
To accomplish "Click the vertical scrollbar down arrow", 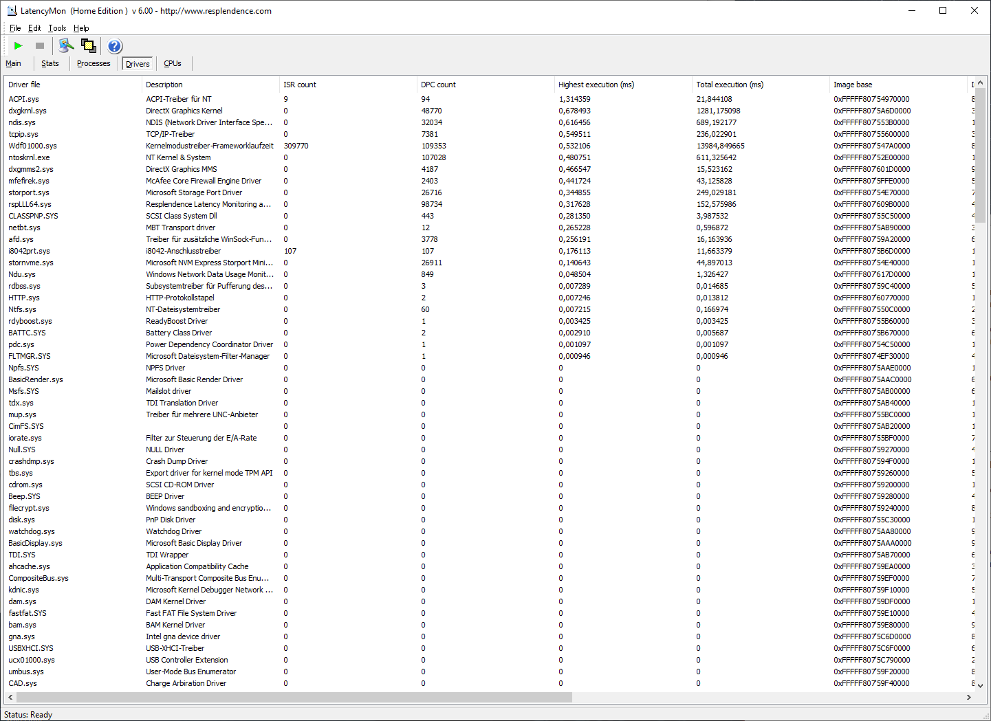I will pos(981,685).
